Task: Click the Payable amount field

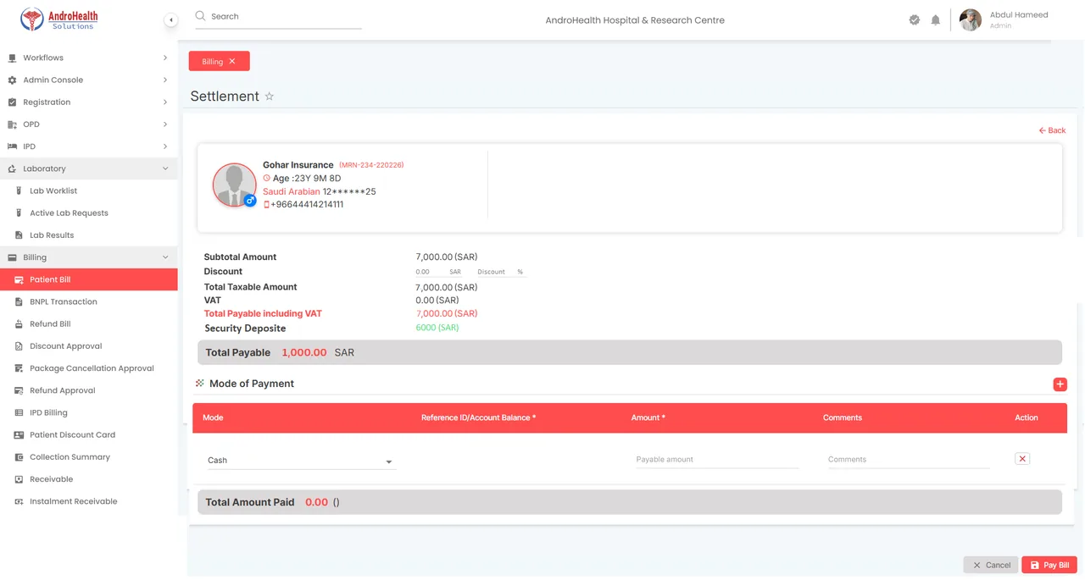Action: pos(717,460)
